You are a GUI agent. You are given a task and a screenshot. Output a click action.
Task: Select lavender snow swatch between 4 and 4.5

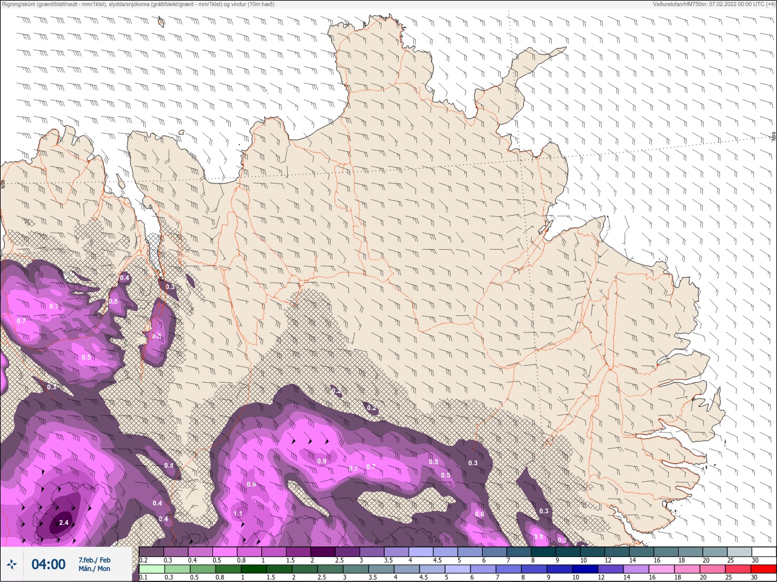(x=421, y=552)
